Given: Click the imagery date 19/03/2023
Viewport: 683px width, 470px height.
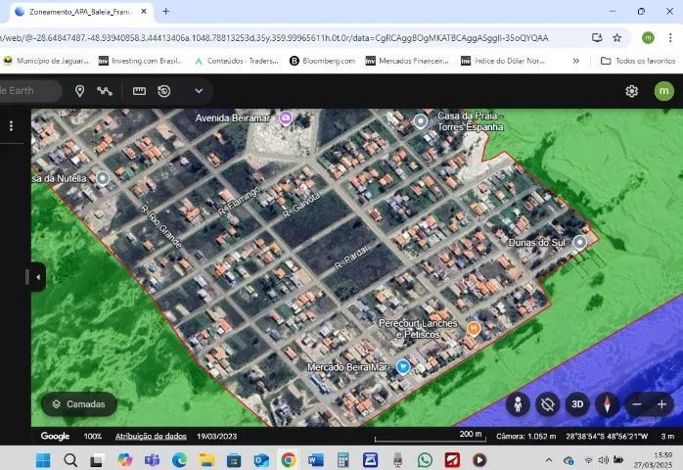Looking at the screenshot, I should pos(216,436).
